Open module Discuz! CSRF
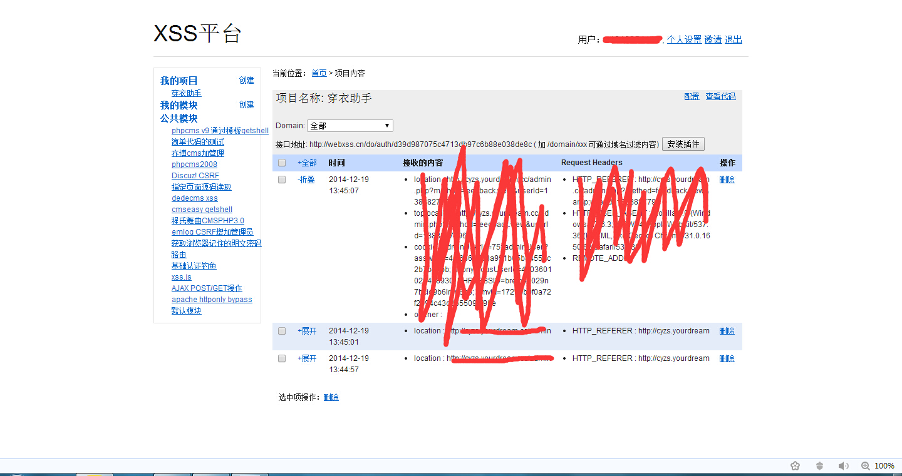This screenshot has height=476, width=902. click(195, 176)
